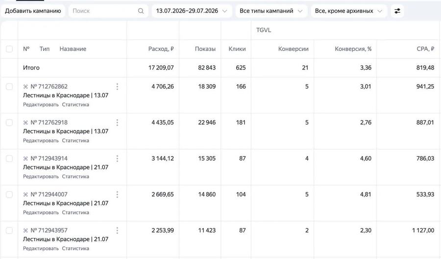Click the Добавить кампанию button
Screen dimensions: 441x259
coord(33,11)
